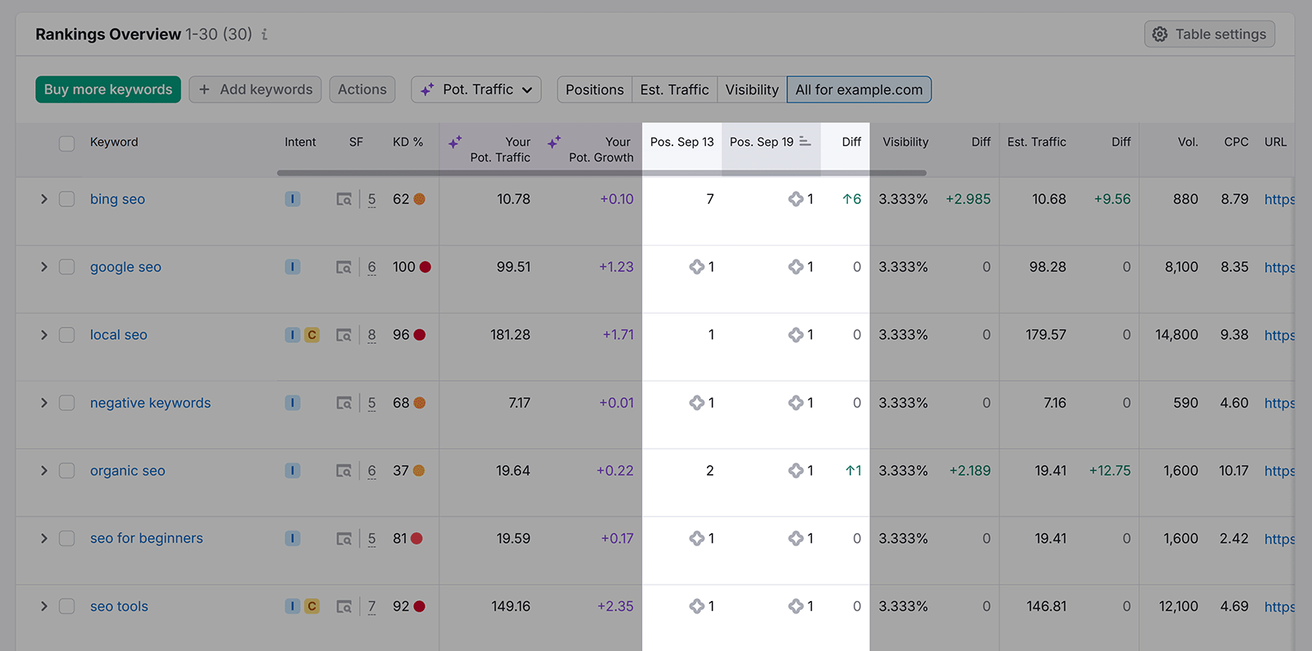Toggle the select-all checkbox in the header

pos(67,143)
